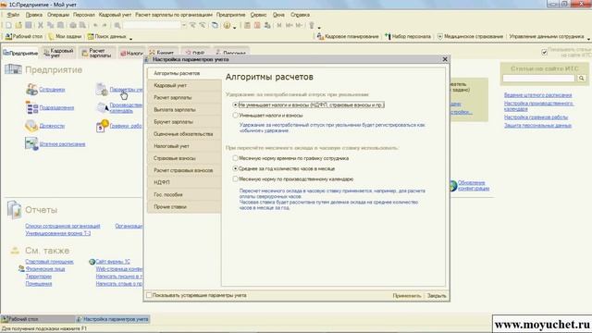
Task: Select Расчет зарплаты section in settings dialog
Action: (184, 97)
